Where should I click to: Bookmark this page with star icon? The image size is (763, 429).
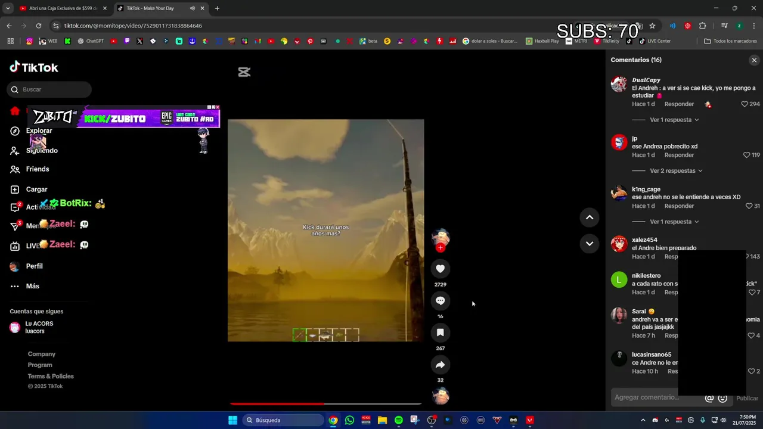tap(652, 26)
